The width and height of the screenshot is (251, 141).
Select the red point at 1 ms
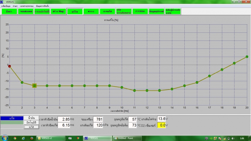click(10, 66)
